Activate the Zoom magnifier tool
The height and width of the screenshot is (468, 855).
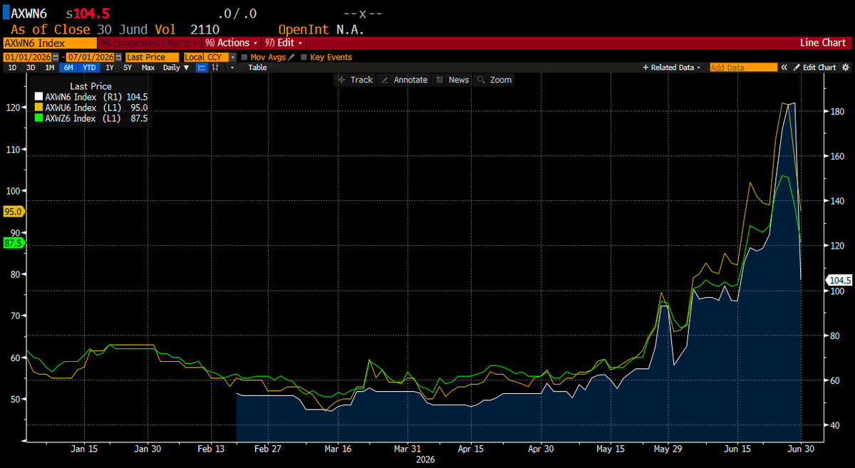pos(494,80)
